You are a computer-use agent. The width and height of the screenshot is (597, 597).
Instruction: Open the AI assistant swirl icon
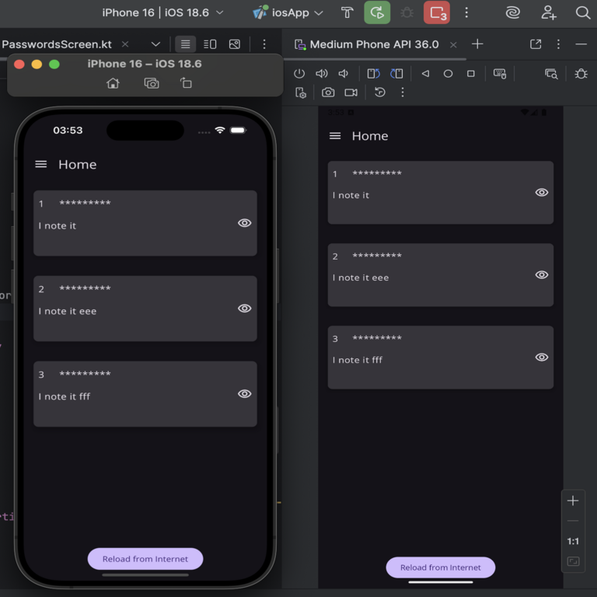tap(512, 12)
